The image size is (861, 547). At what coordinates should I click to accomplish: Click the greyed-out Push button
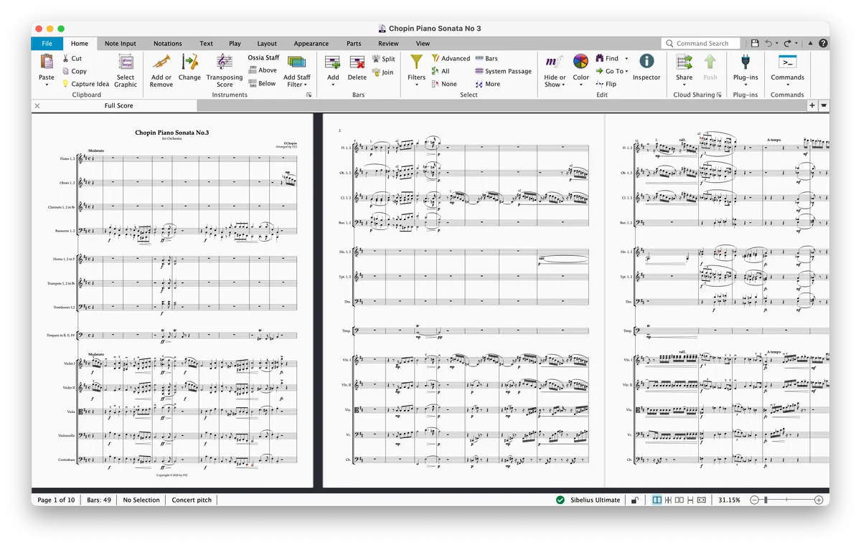click(x=710, y=67)
